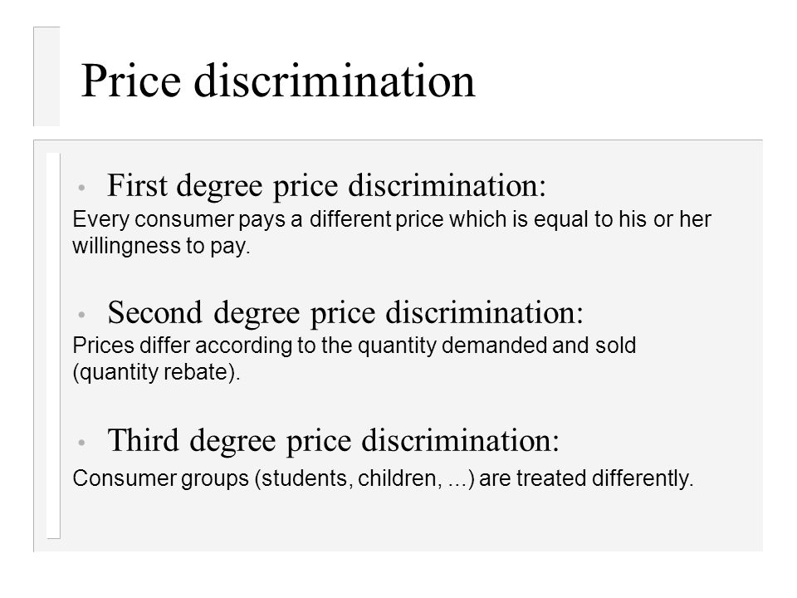Viewport: 797px width, 598px height.
Task: Click the bullet before 'Second degree'
Action: 81,315
